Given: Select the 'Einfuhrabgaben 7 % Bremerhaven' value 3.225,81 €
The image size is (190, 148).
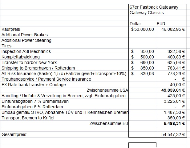Looking at the screenshot, I should coord(174,101).
